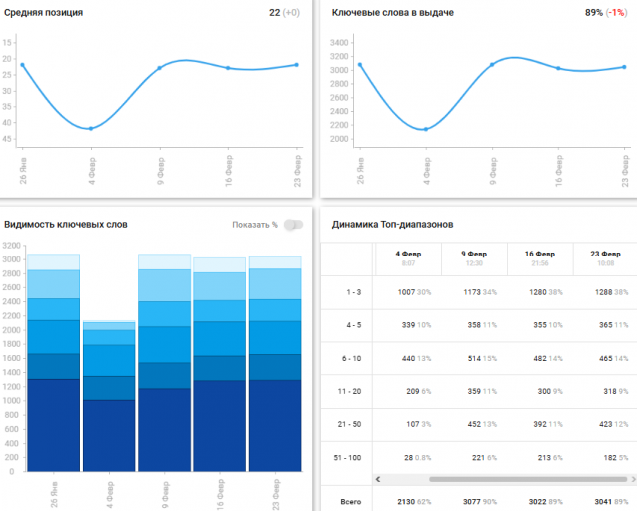Click the horizontal scrollbar thumb of the table
637x511 pixels.
click(x=528, y=479)
